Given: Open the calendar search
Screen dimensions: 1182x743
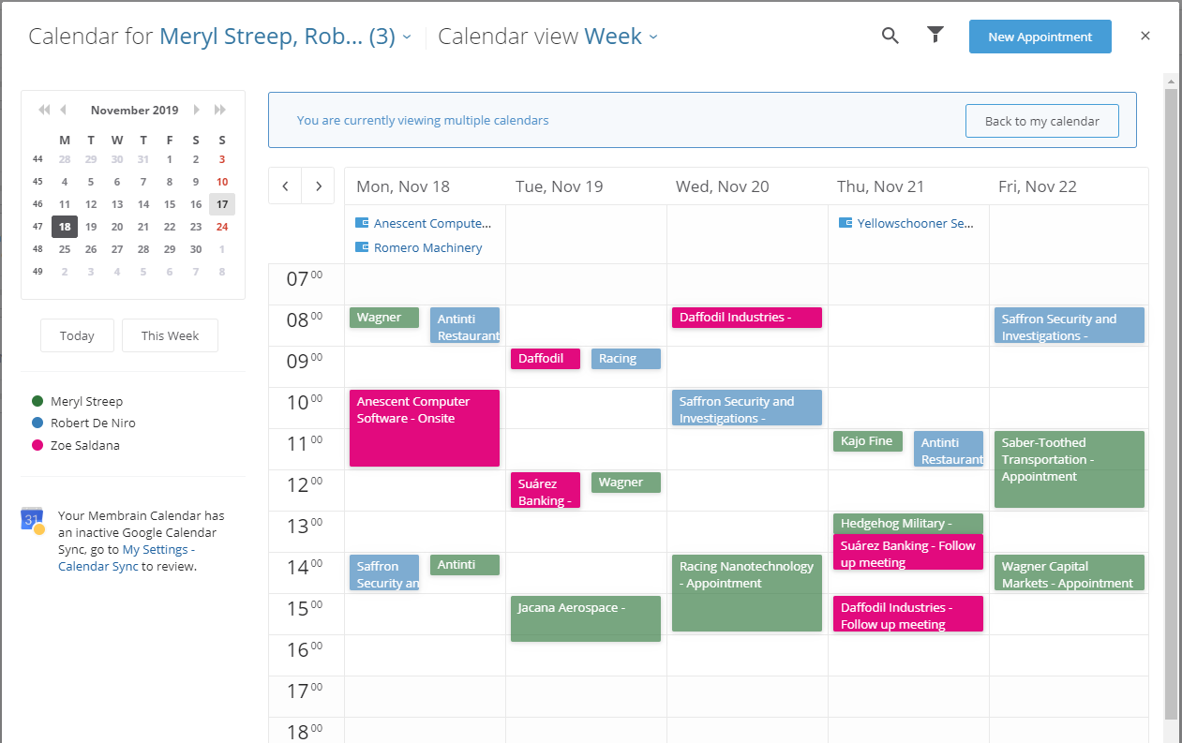Looking at the screenshot, I should 889,35.
